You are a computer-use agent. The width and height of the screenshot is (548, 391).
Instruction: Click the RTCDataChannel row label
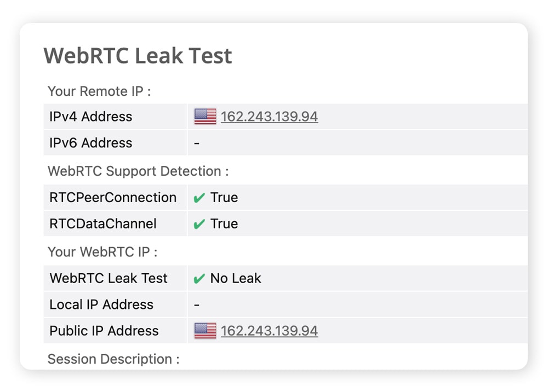pyautogui.click(x=102, y=223)
